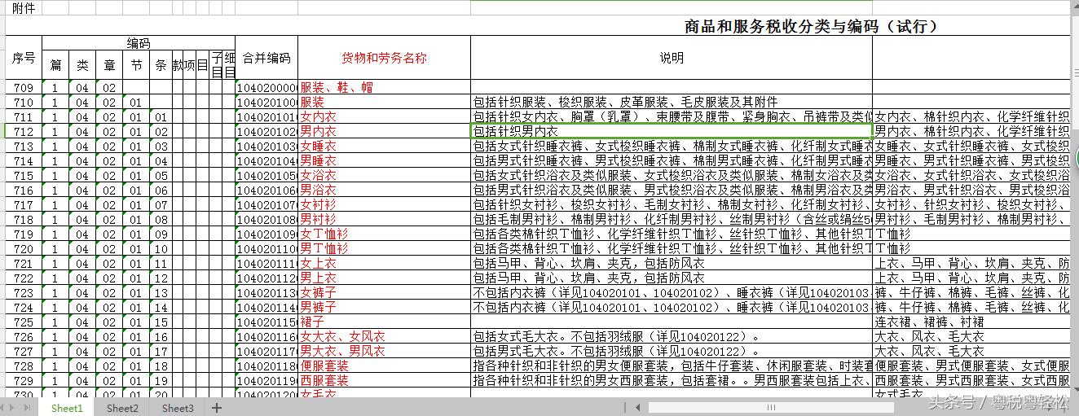Select the red 西服套装 name cell
The width and height of the screenshot is (1079, 416).
[384, 380]
